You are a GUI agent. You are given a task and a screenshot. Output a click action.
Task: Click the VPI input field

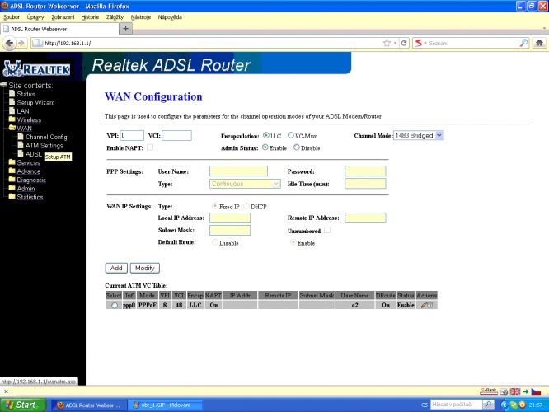[x=132, y=135]
